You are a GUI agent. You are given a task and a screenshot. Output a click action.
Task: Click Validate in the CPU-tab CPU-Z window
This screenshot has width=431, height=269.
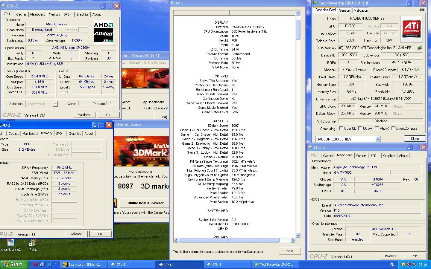coord(84,115)
